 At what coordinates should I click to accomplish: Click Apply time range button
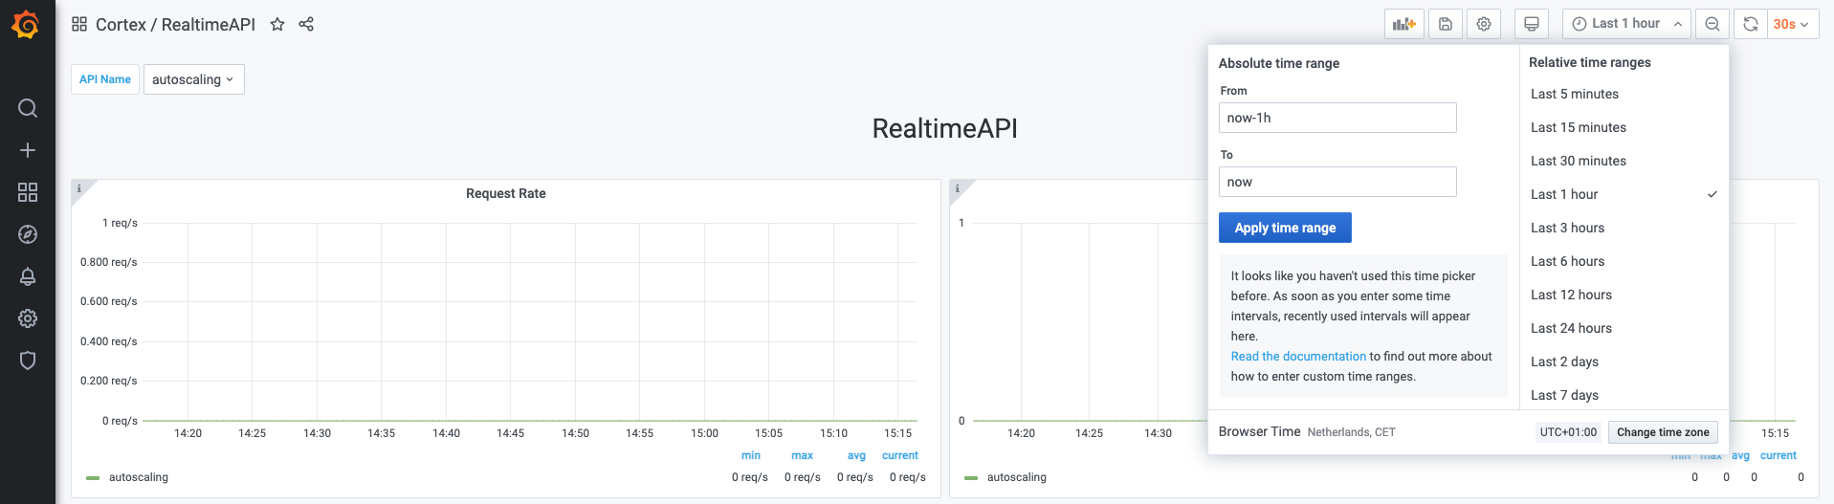click(1284, 228)
